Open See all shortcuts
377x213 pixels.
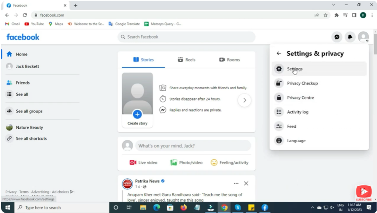(31, 138)
